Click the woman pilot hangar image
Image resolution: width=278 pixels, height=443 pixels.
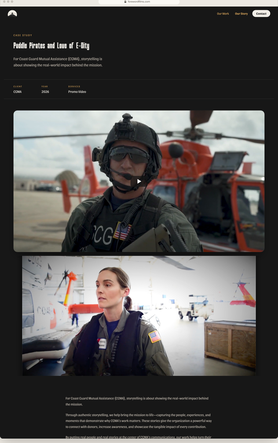click(x=139, y=316)
